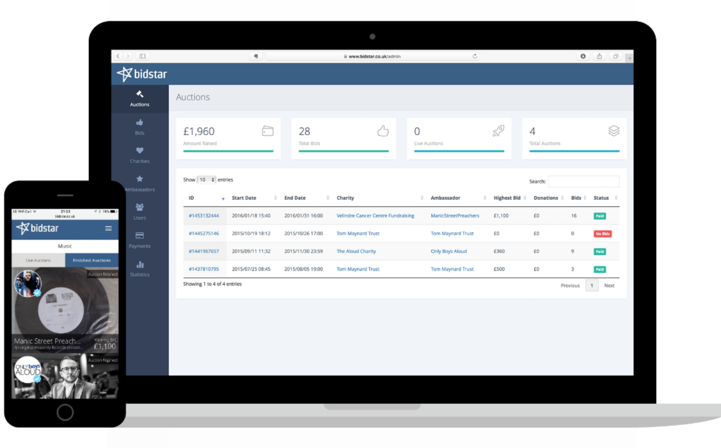Sort table by ID column
Screen dimensions: 721x448
[205, 198]
